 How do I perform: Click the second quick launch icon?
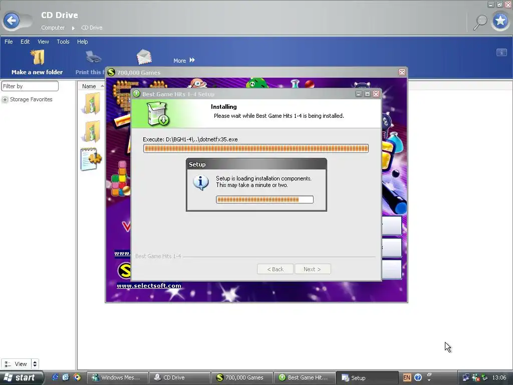click(66, 377)
